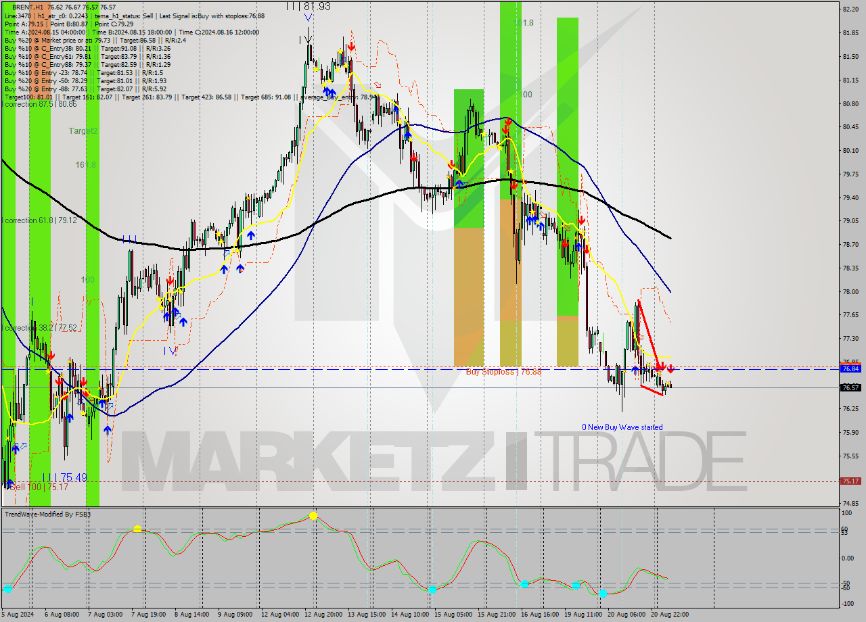Click the yellow oscillator peak dot near 12 Aug 20:00

[x=313, y=516]
